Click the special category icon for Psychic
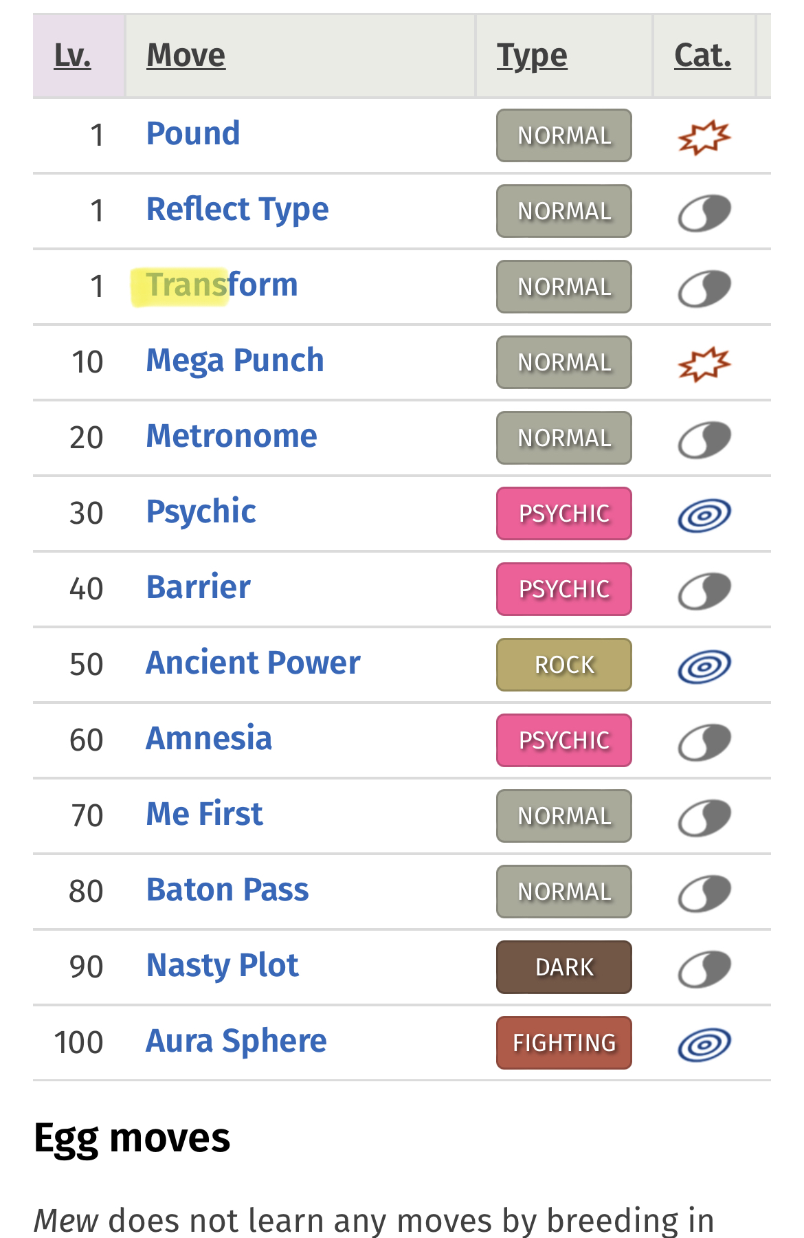 tap(704, 515)
